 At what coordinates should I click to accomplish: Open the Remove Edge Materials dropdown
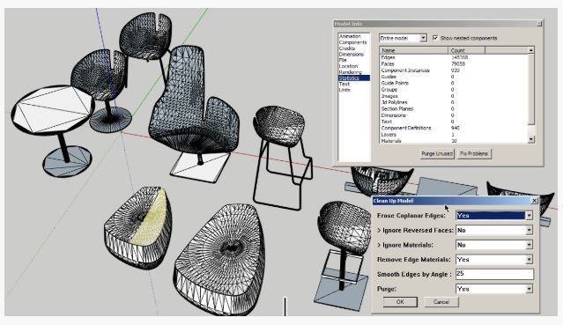tap(529, 259)
